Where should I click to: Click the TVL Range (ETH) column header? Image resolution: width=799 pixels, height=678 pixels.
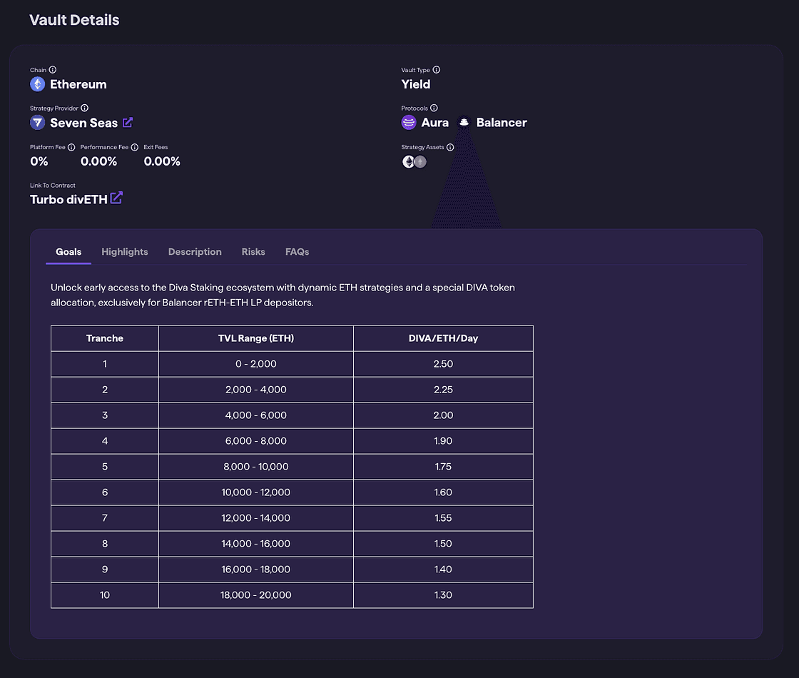(256, 338)
